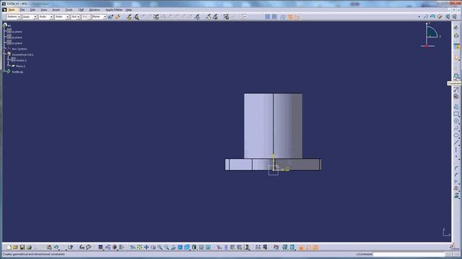This screenshot has height=259, width=462.
Task: Click the power input command field
Action: pyautogui.click(x=409, y=254)
